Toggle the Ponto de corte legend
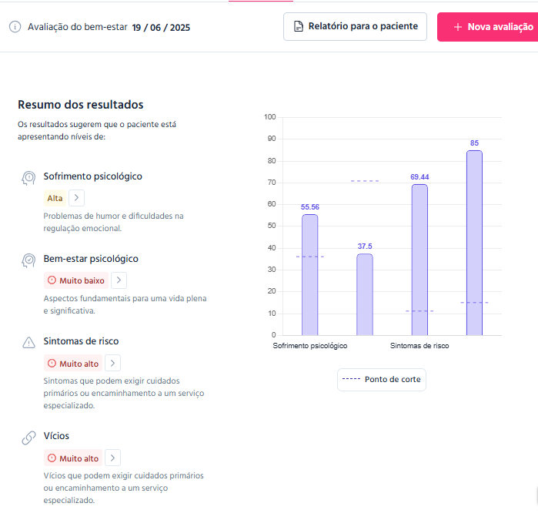 (x=382, y=380)
